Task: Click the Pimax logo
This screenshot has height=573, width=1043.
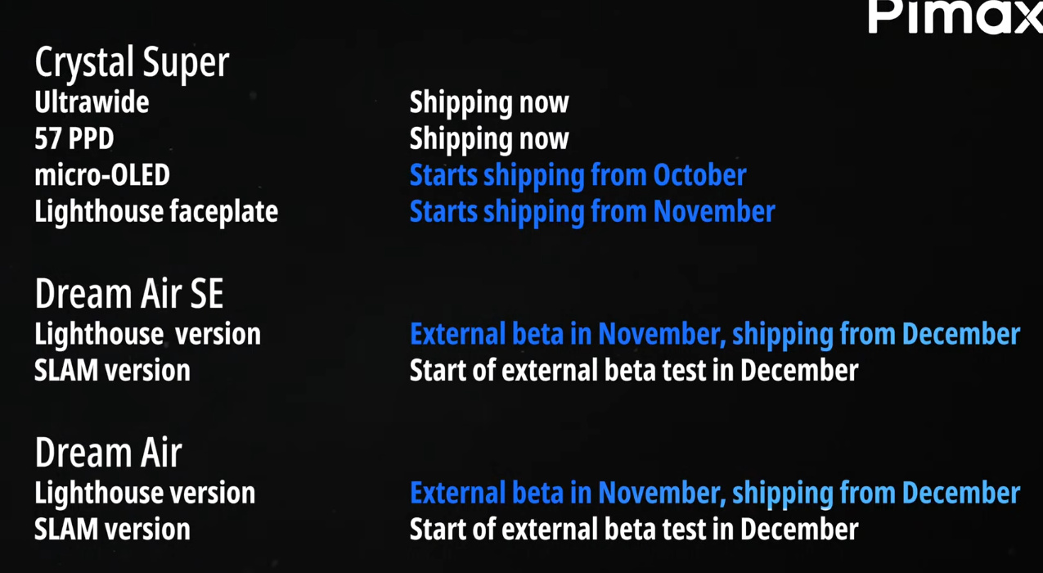Action: click(x=955, y=16)
